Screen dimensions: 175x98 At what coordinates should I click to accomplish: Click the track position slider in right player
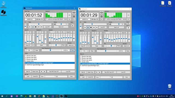coord(95,24)
